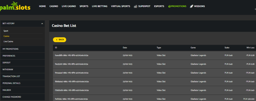Open the Home page

(x=42, y=6)
